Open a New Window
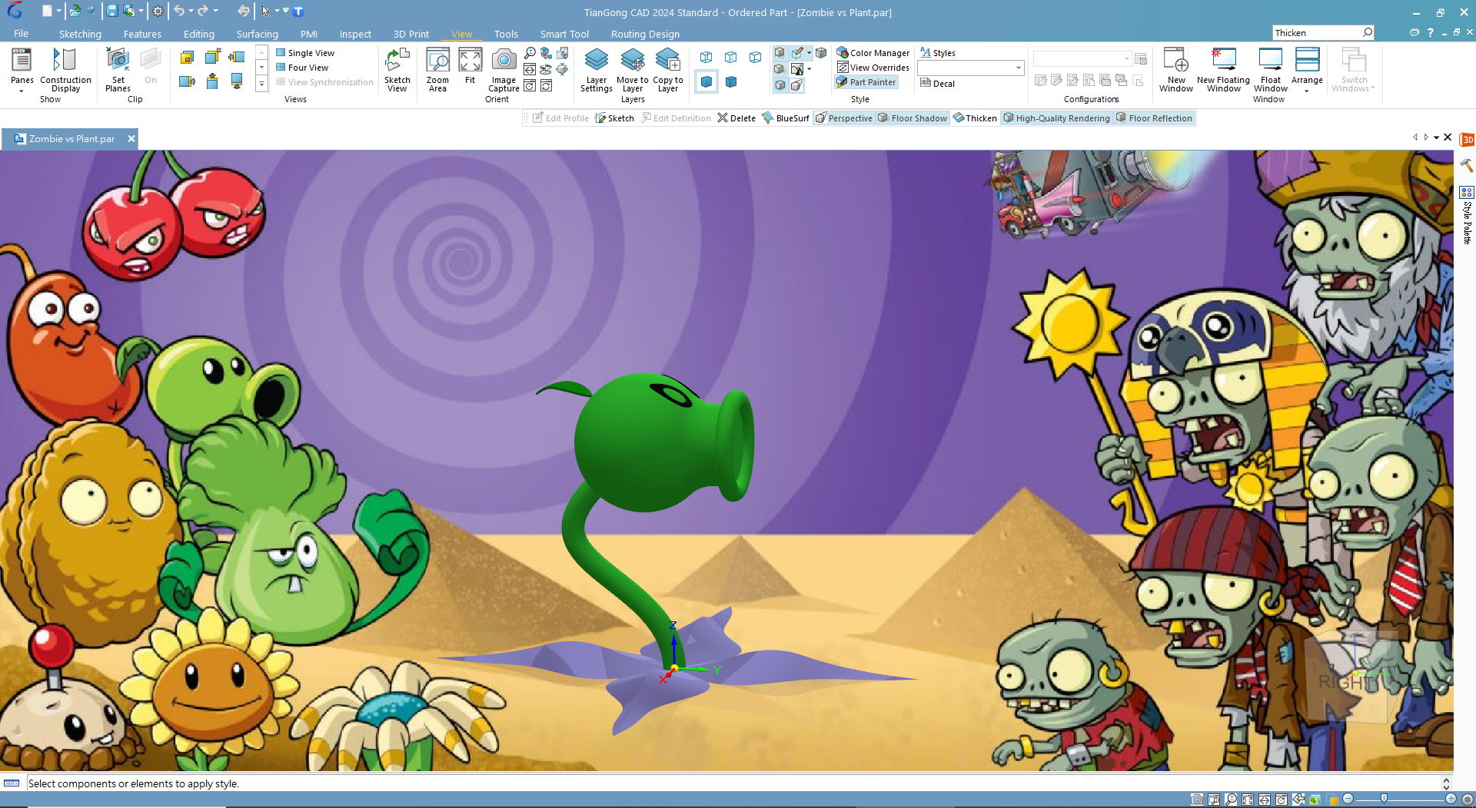 [1176, 70]
